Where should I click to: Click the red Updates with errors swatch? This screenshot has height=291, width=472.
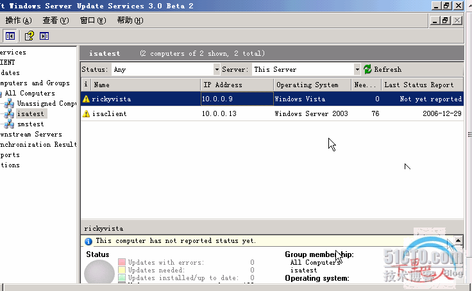point(122,262)
